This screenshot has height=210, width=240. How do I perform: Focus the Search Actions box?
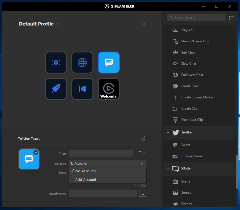[196, 18]
